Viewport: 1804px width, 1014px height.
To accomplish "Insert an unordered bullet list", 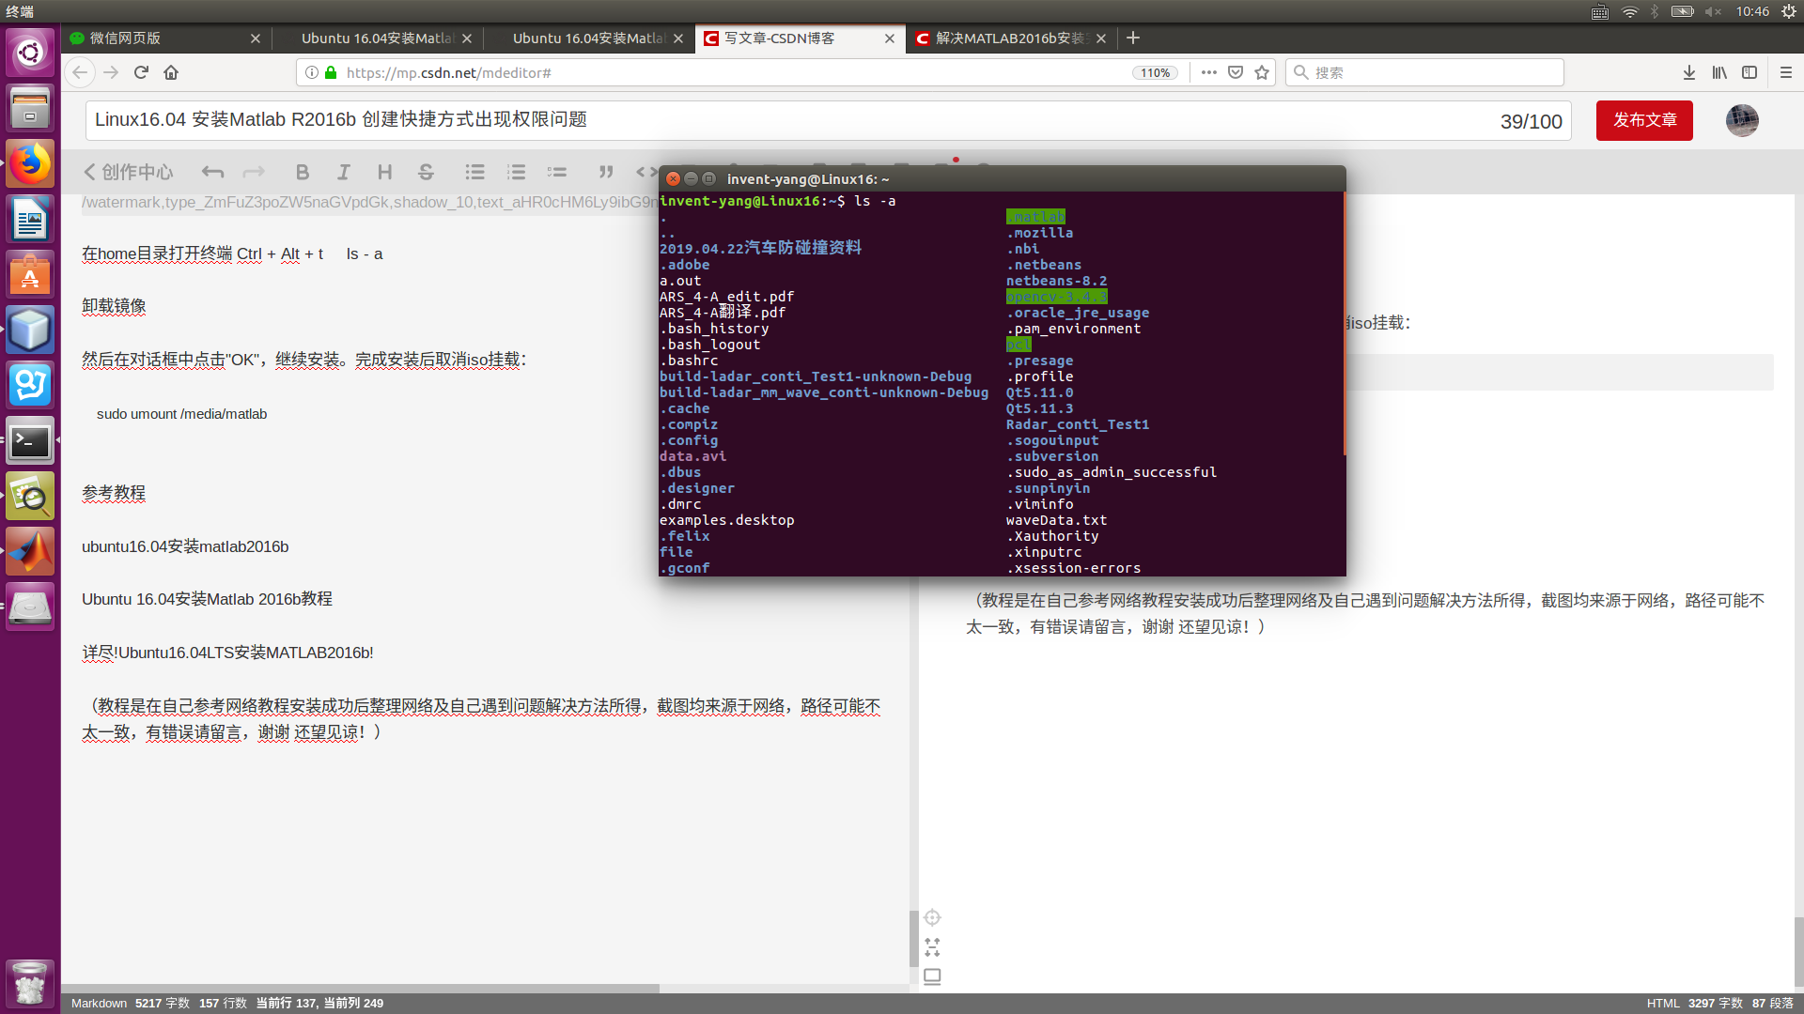I will (x=474, y=172).
